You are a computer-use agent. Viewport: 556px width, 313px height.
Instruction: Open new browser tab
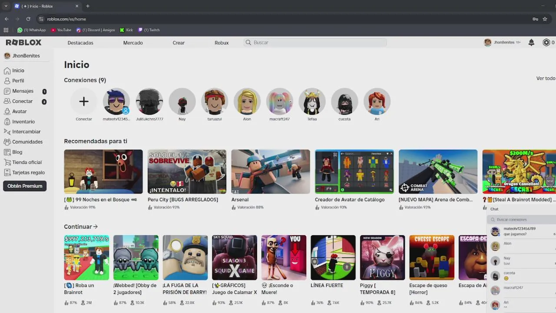88,6
